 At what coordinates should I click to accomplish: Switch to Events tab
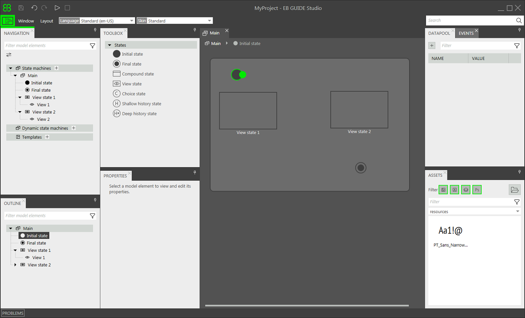click(466, 33)
